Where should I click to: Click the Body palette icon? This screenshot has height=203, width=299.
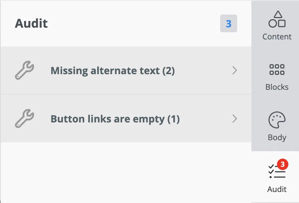(277, 121)
